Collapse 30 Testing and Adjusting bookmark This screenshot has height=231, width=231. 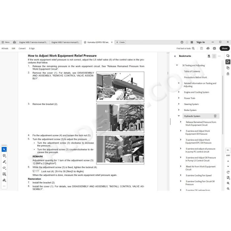pyautogui.click(x=177, y=65)
